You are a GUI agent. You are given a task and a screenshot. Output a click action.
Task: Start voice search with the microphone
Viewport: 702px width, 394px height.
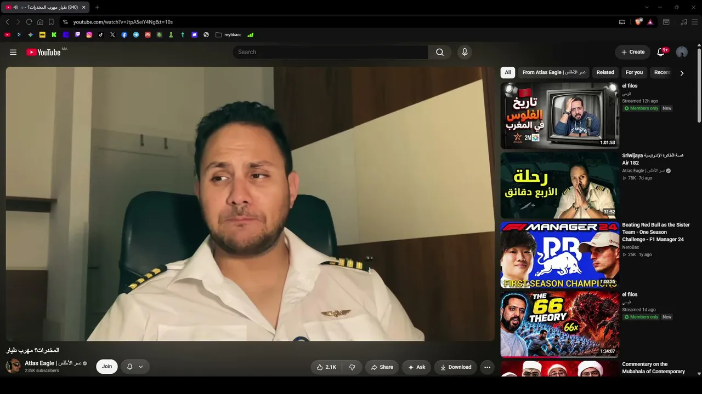click(465, 52)
